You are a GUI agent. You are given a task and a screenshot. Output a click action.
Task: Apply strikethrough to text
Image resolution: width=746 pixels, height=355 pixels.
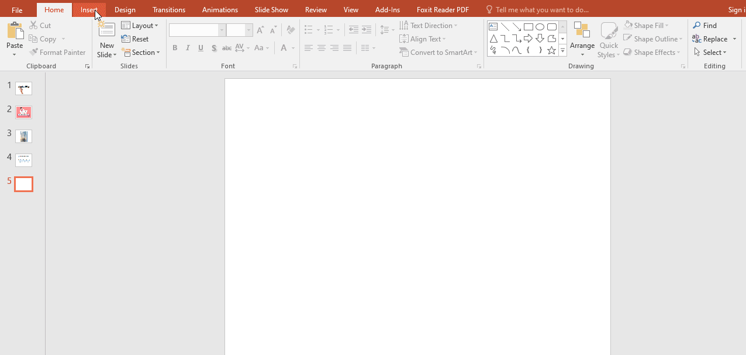pos(226,48)
